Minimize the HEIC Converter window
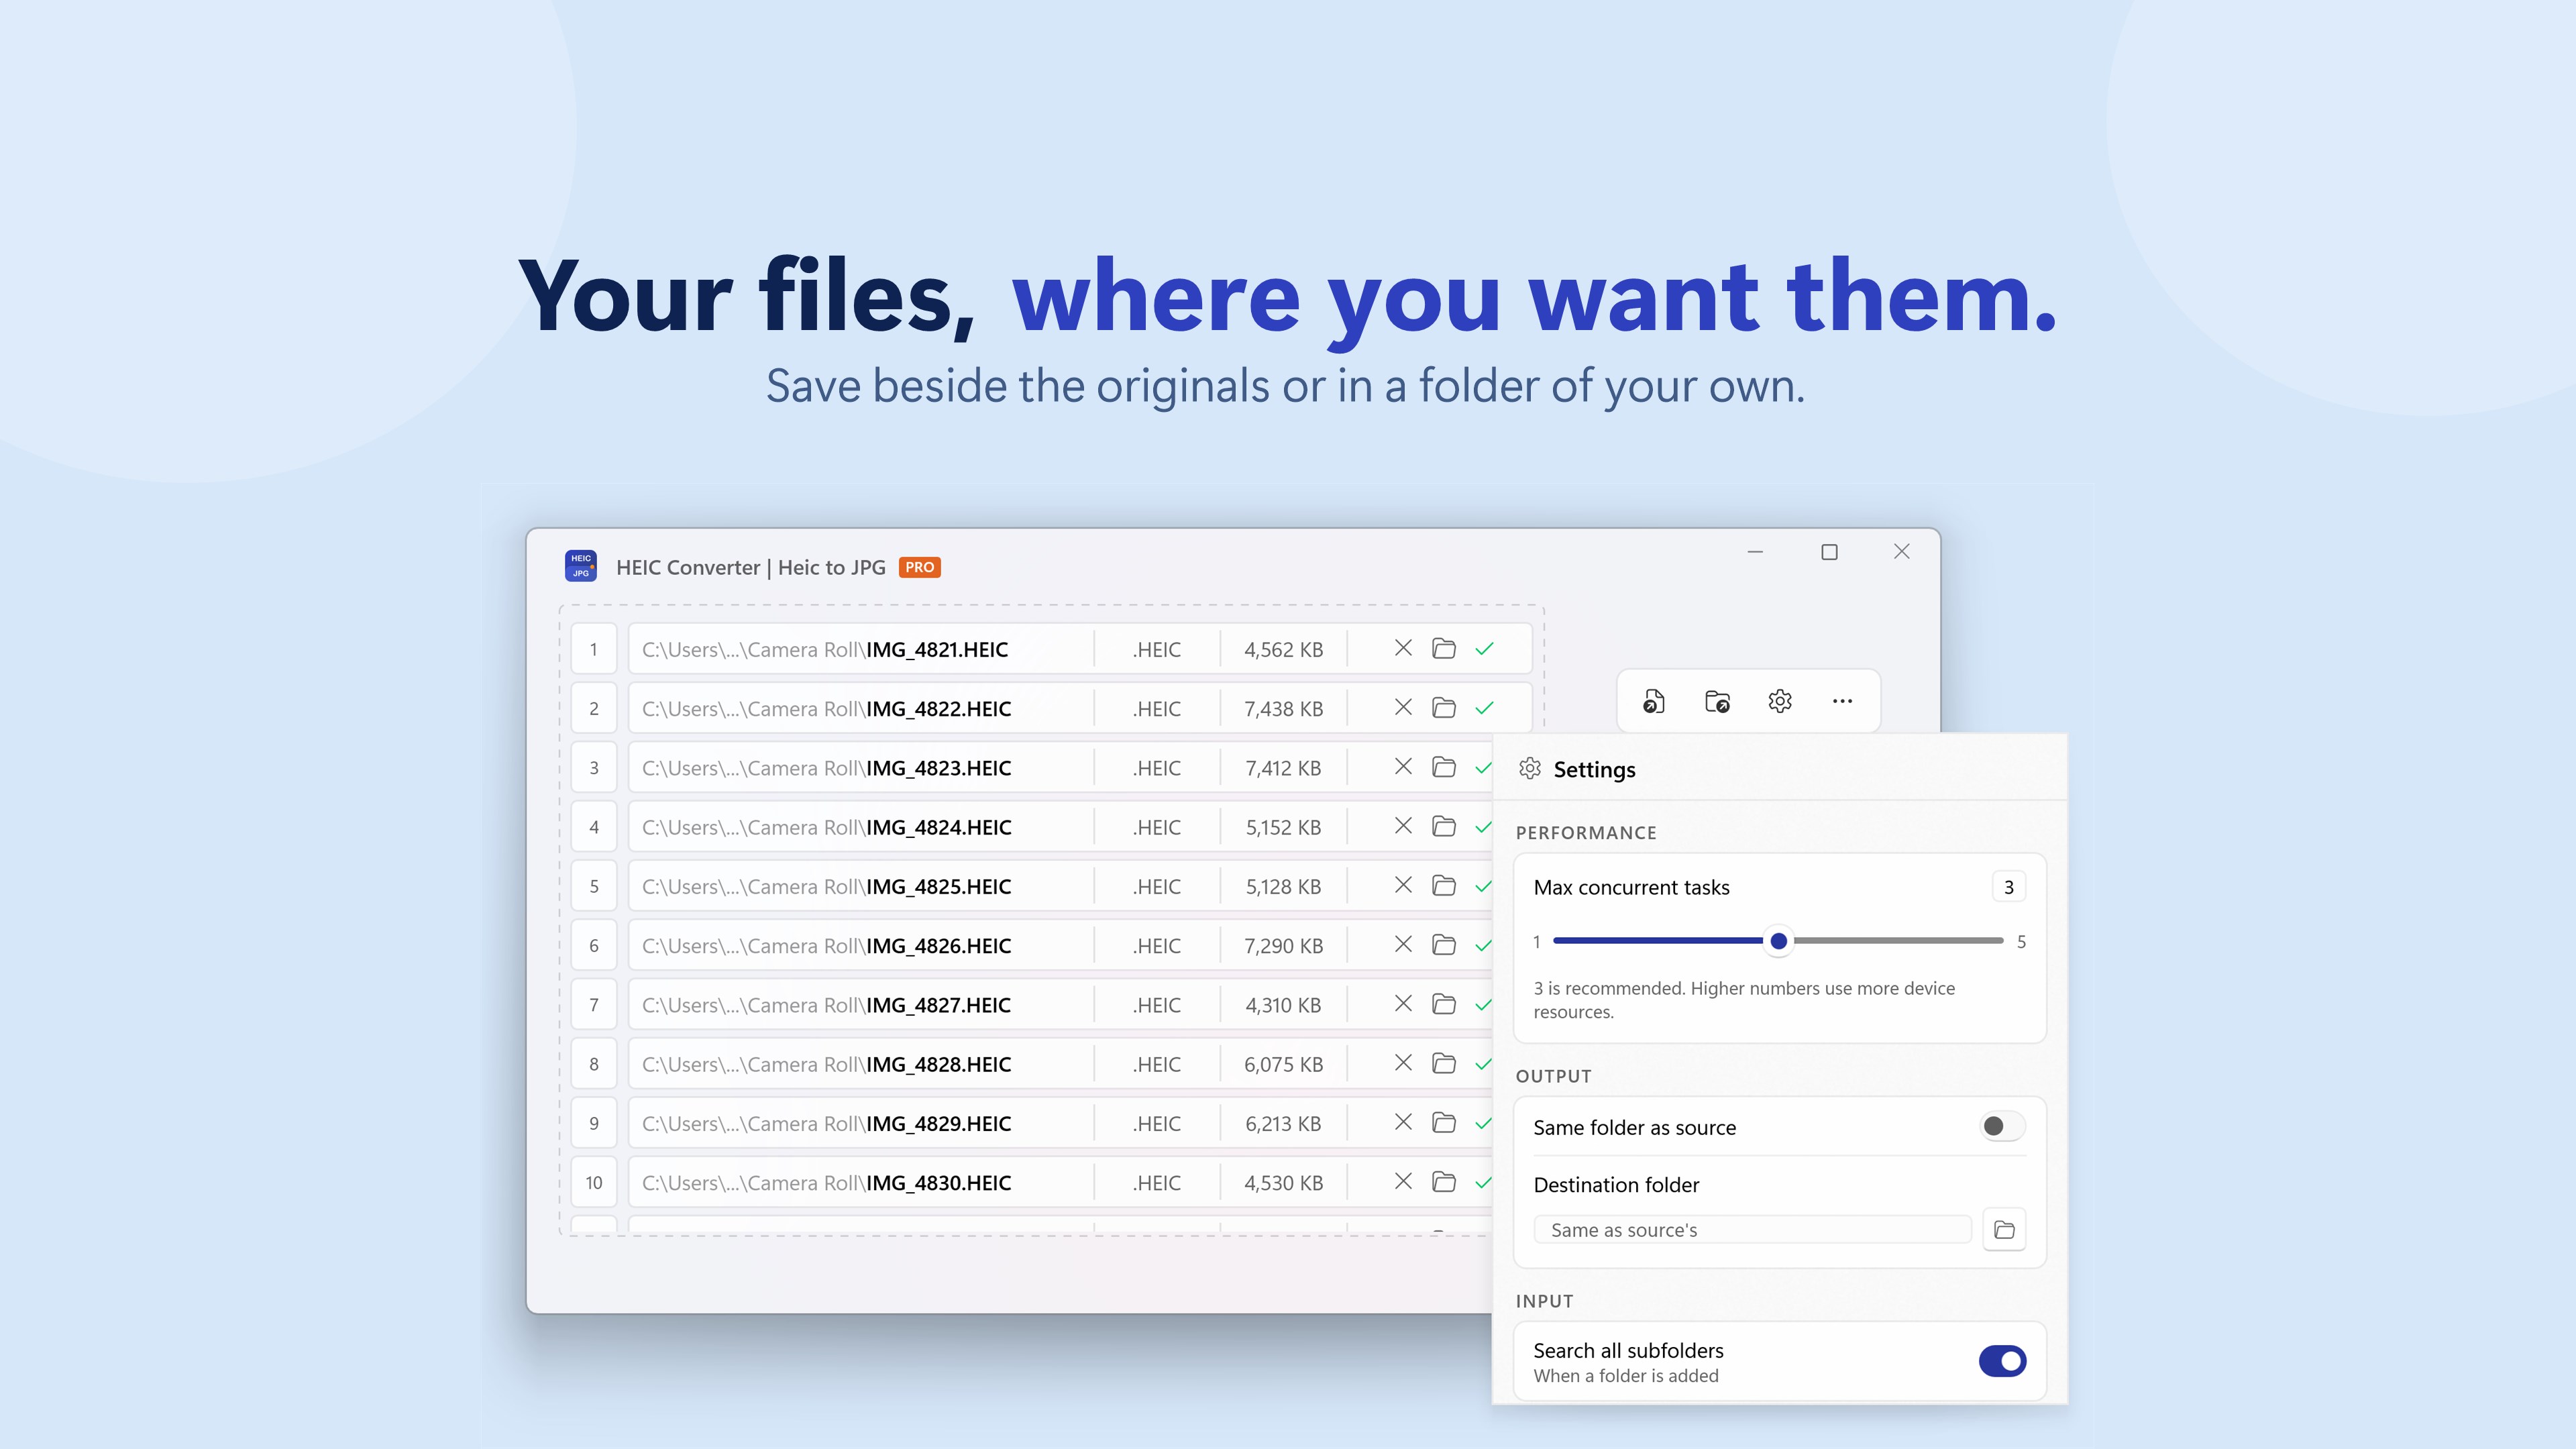Viewport: 2576px width, 1449px height. pyautogui.click(x=1755, y=552)
